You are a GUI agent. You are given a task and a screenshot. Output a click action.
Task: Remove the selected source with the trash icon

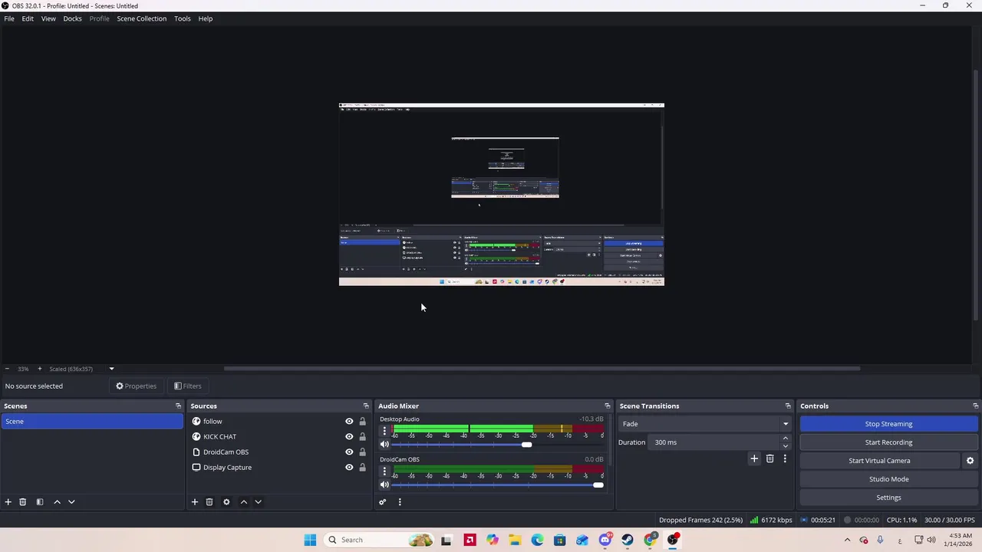209,502
